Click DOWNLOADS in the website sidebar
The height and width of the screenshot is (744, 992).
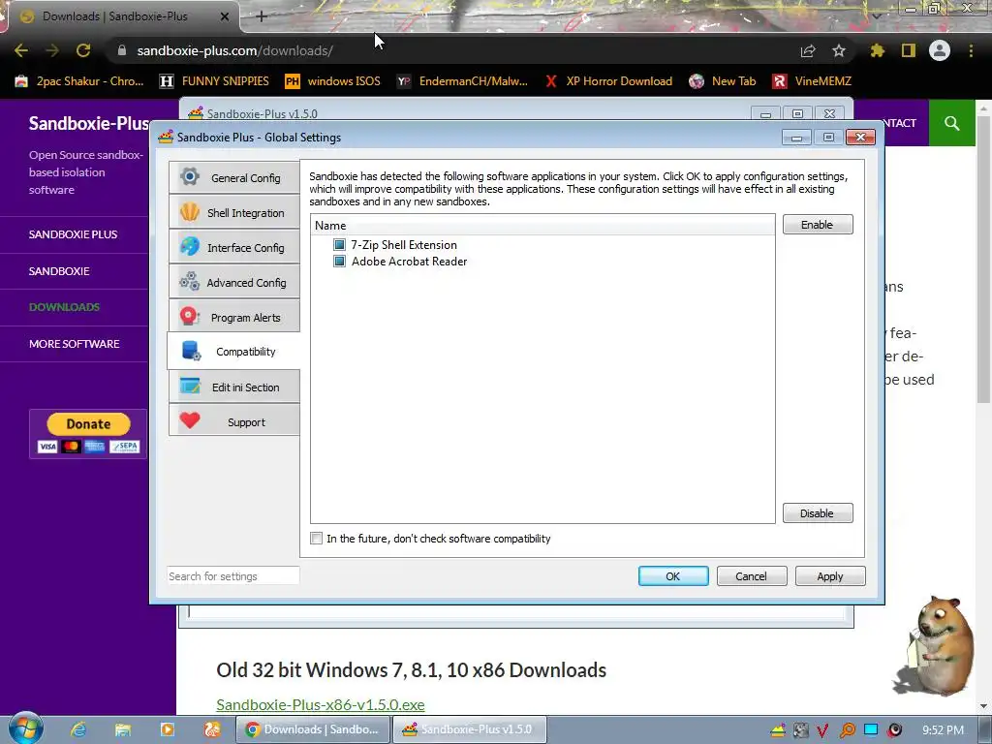point(64,307)
